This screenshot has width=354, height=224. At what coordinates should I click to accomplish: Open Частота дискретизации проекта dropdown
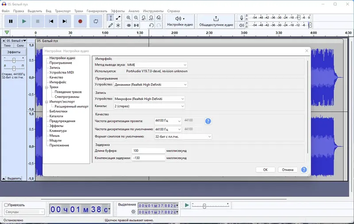[168, 121]
